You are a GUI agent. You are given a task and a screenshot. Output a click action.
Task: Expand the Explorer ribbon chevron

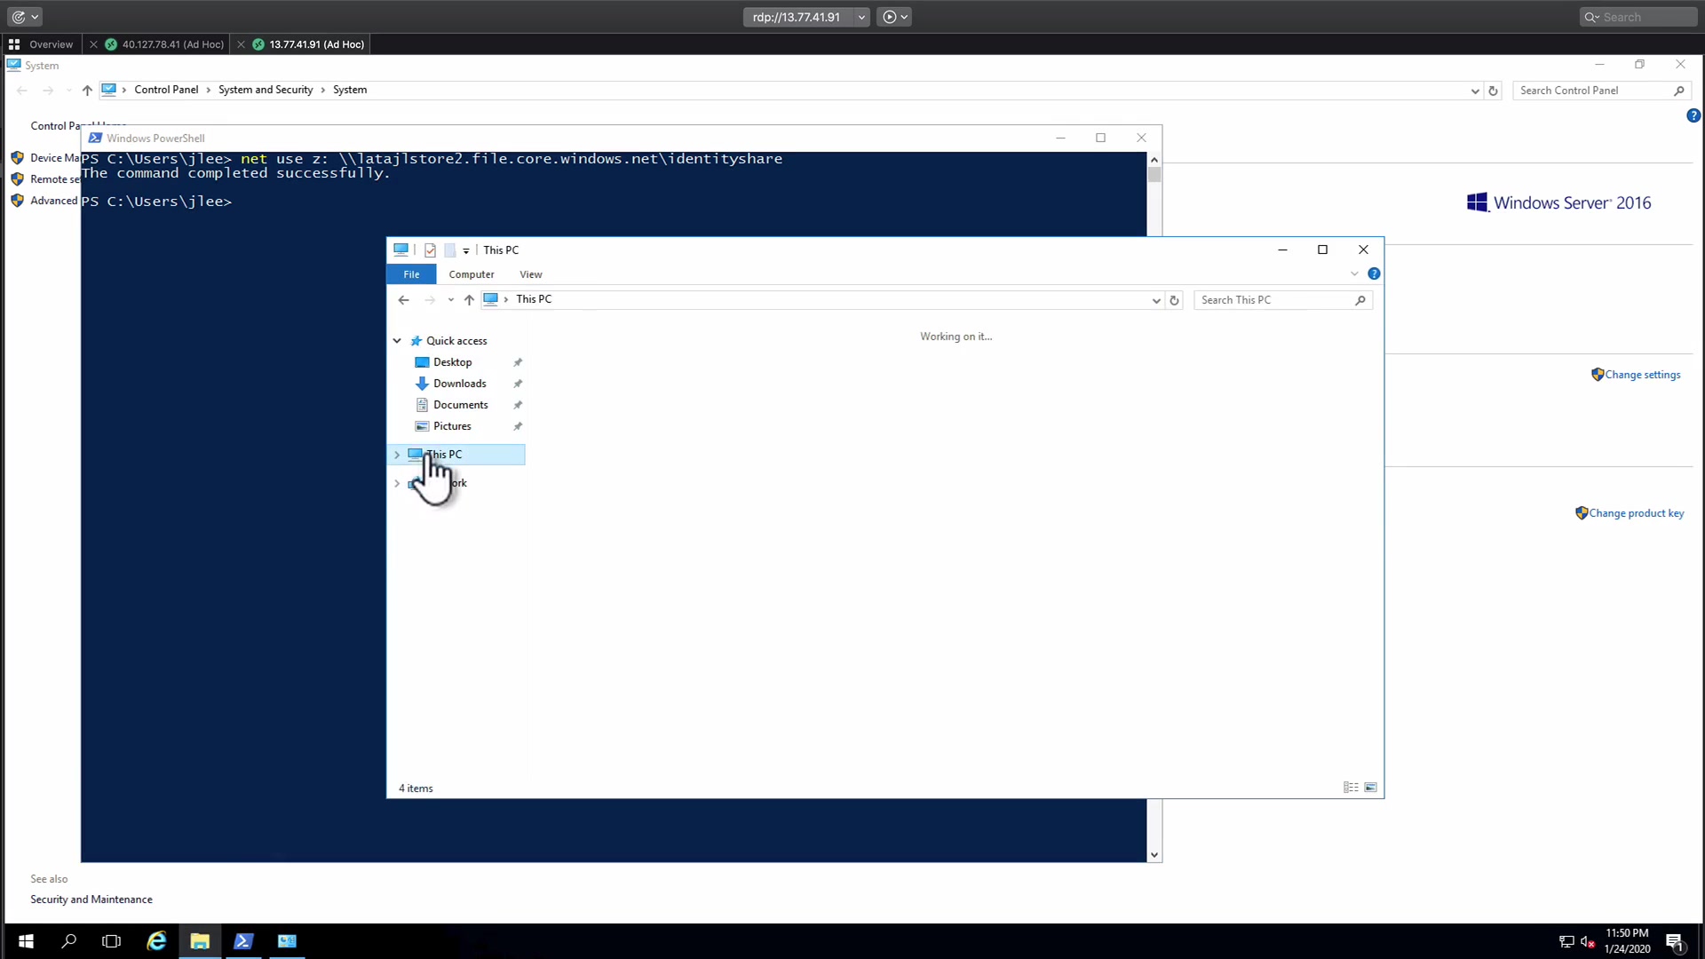[x=1354, y=274]
